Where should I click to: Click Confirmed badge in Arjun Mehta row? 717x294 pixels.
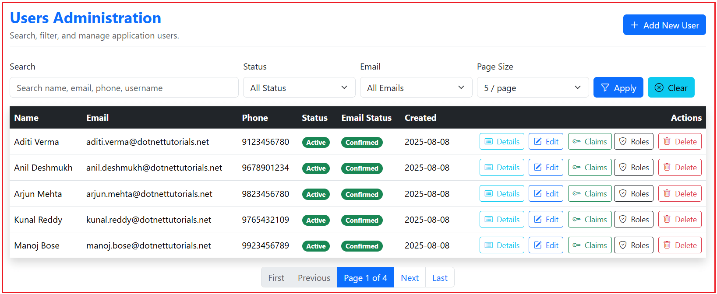[x=362, y=194]
